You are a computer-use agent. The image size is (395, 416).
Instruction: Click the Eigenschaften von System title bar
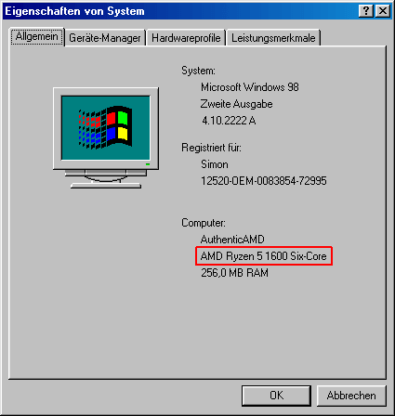(x=179, y=11)
